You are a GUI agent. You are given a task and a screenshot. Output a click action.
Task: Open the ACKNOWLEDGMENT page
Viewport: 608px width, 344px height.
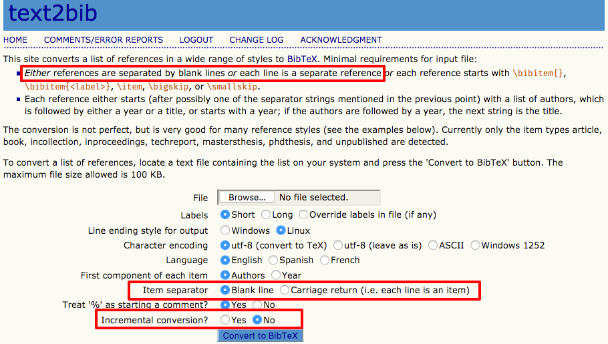(x=341, y=40)
